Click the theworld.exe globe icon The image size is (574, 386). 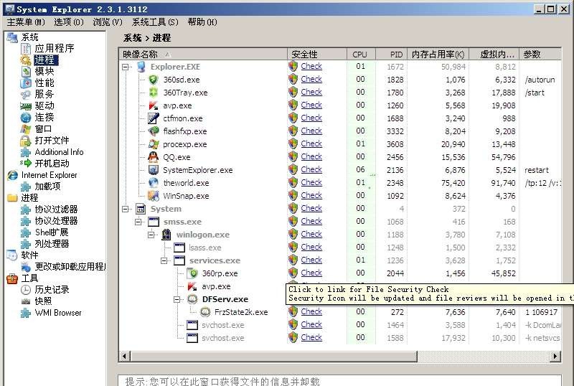pyautogui.click(x=153, y=183)
